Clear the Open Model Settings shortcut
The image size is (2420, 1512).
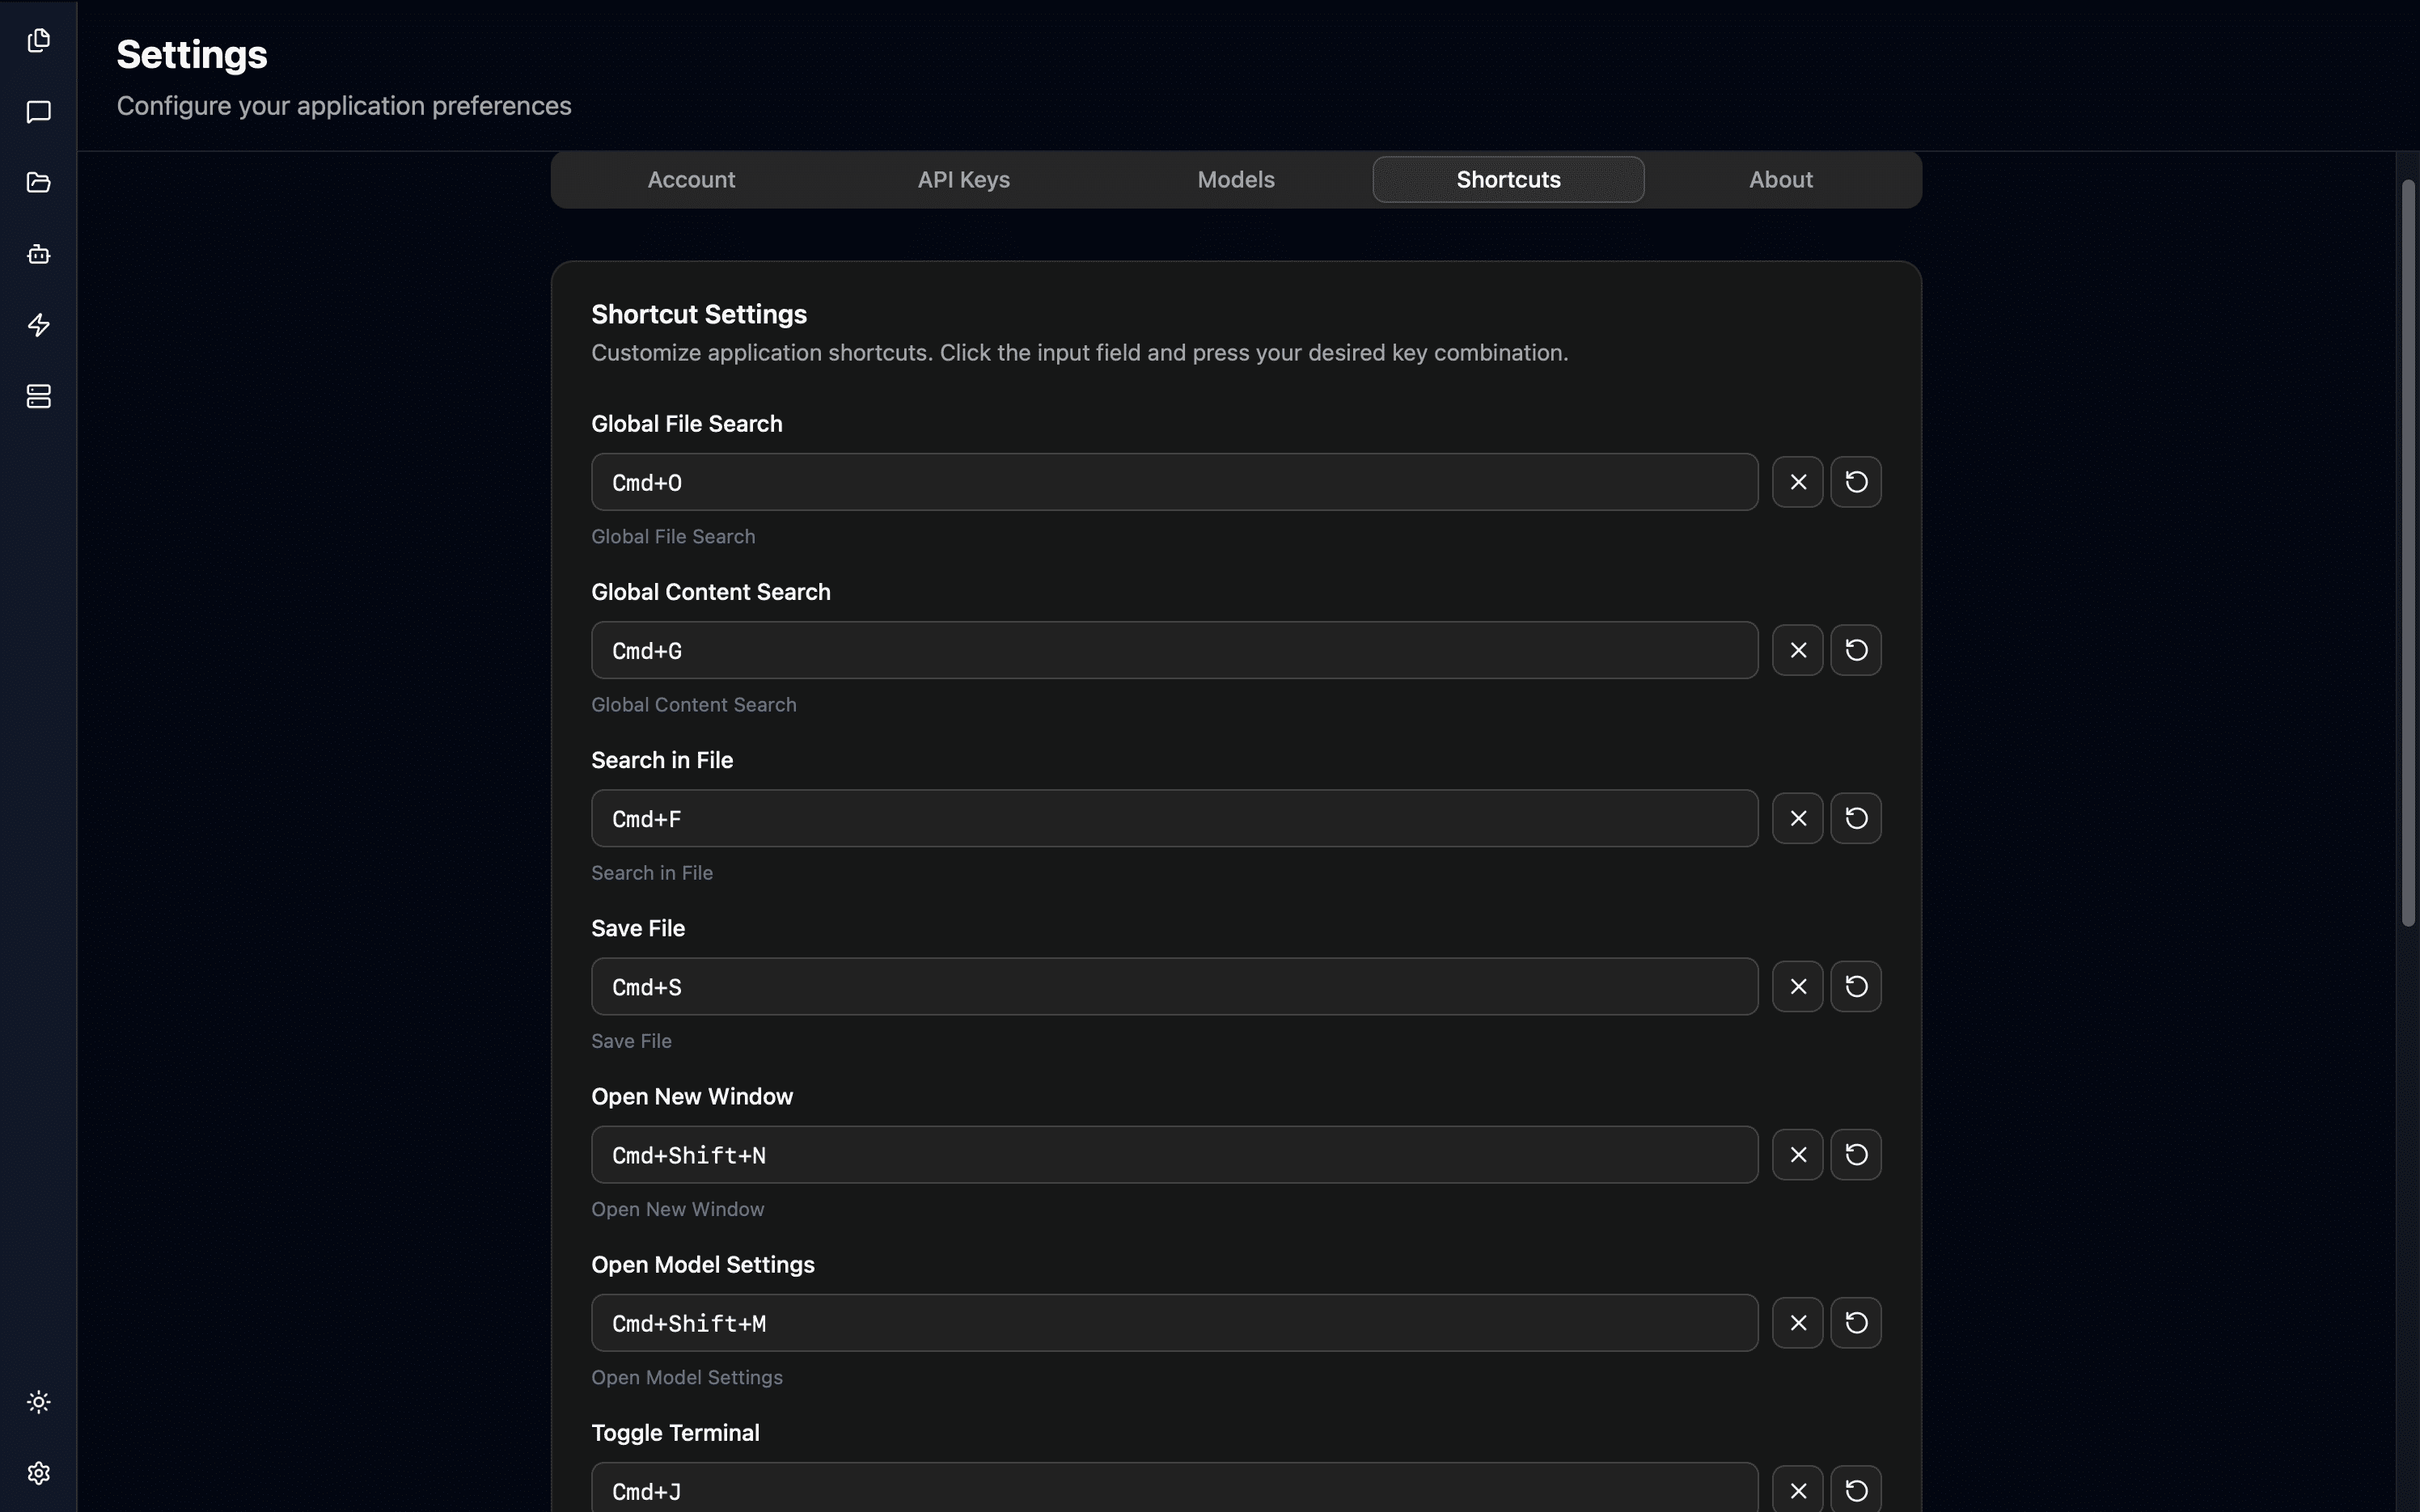point(1797,1323)
